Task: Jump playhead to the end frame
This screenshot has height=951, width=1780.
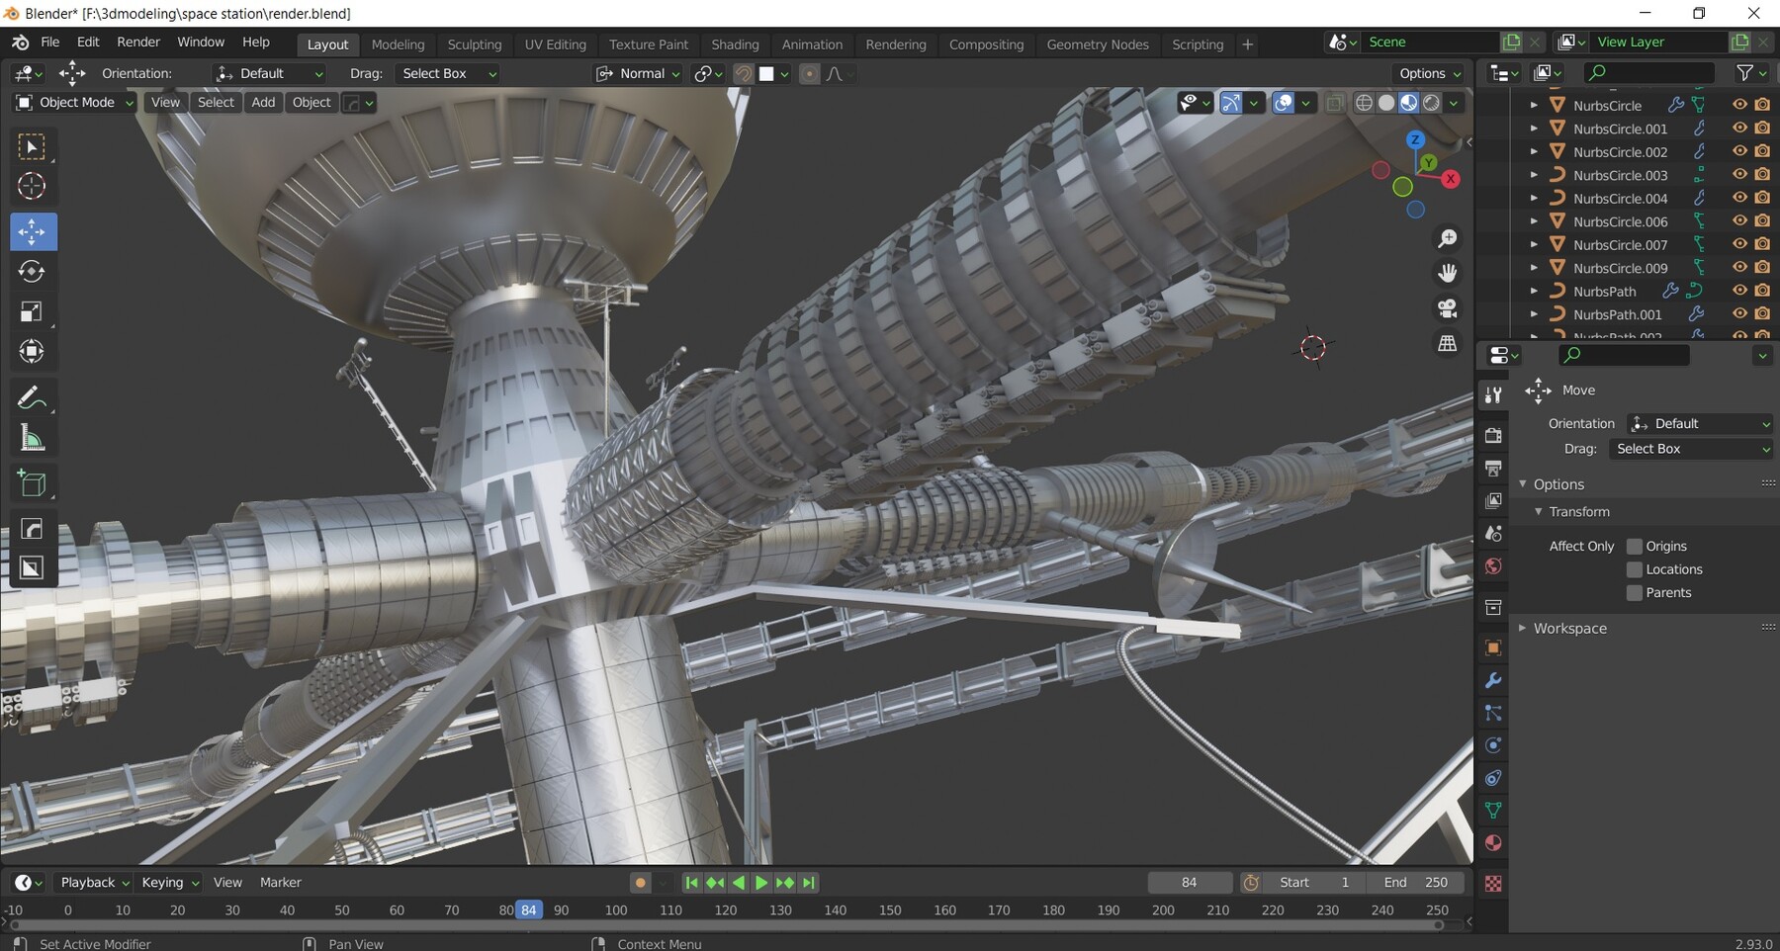Action: (x=809, y=883)
